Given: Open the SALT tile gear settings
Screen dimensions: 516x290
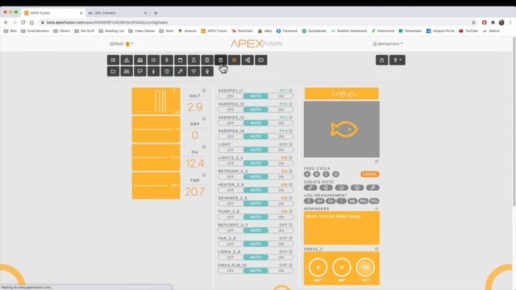Looking at the screenshot, I should [204, 90].
